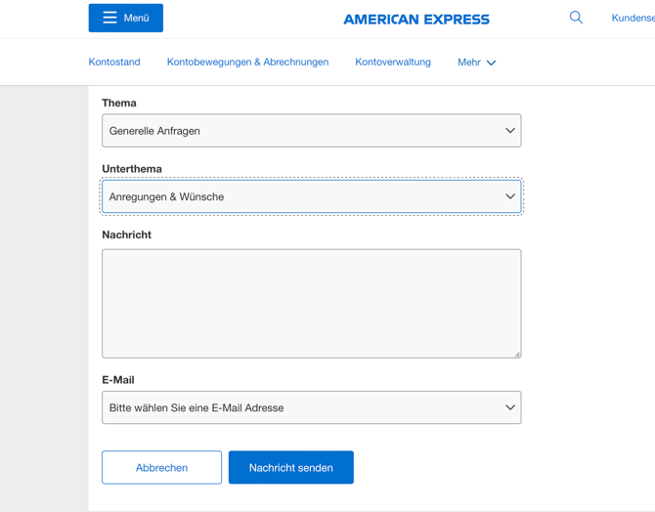The width and height of the screenshot is (655, 512).
Task: Click the resize handle of the Nachricht box
Action: (x=516, y=353)
